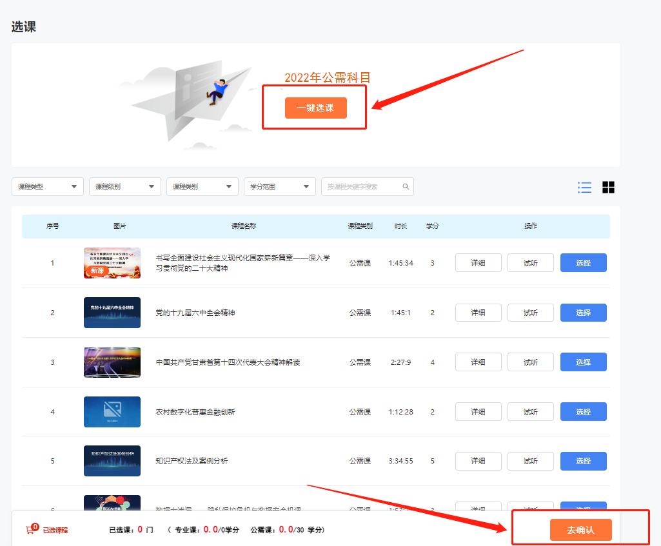Open the 学分范围 dropdown
661x546 pixels.
click(x=279, y=186)
